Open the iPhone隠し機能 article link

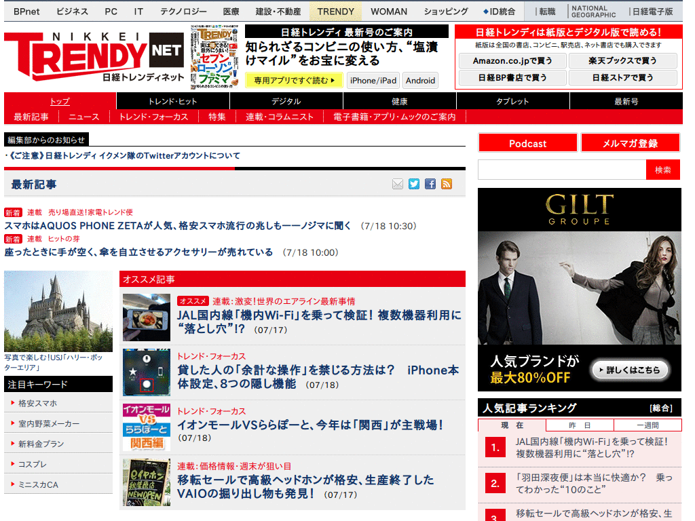click(318, 377)
